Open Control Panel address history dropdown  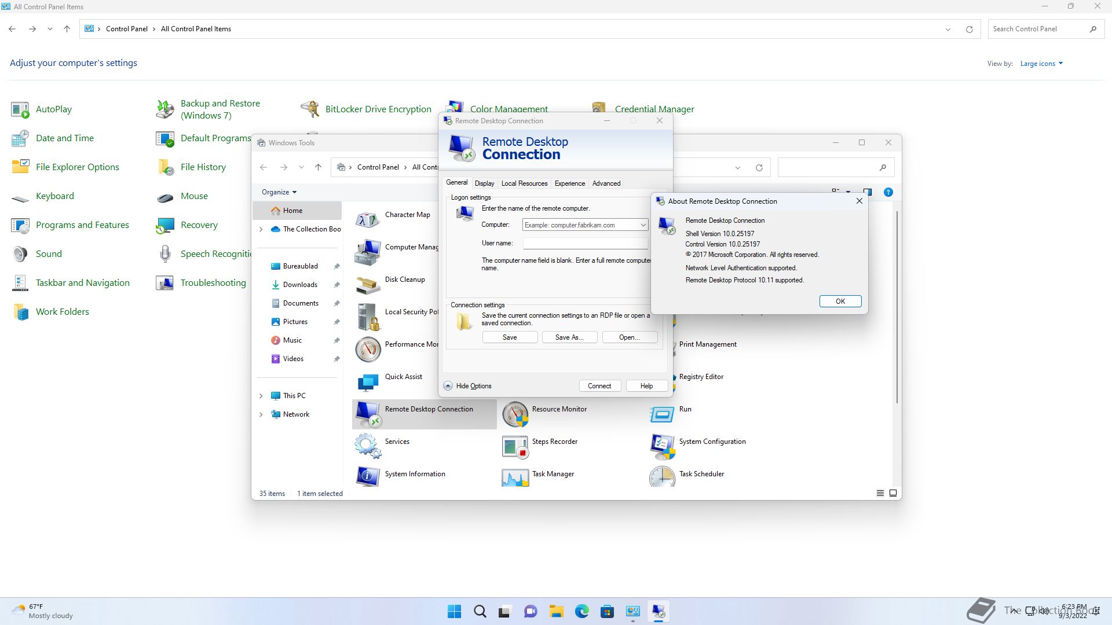click(x=948, y=30)
